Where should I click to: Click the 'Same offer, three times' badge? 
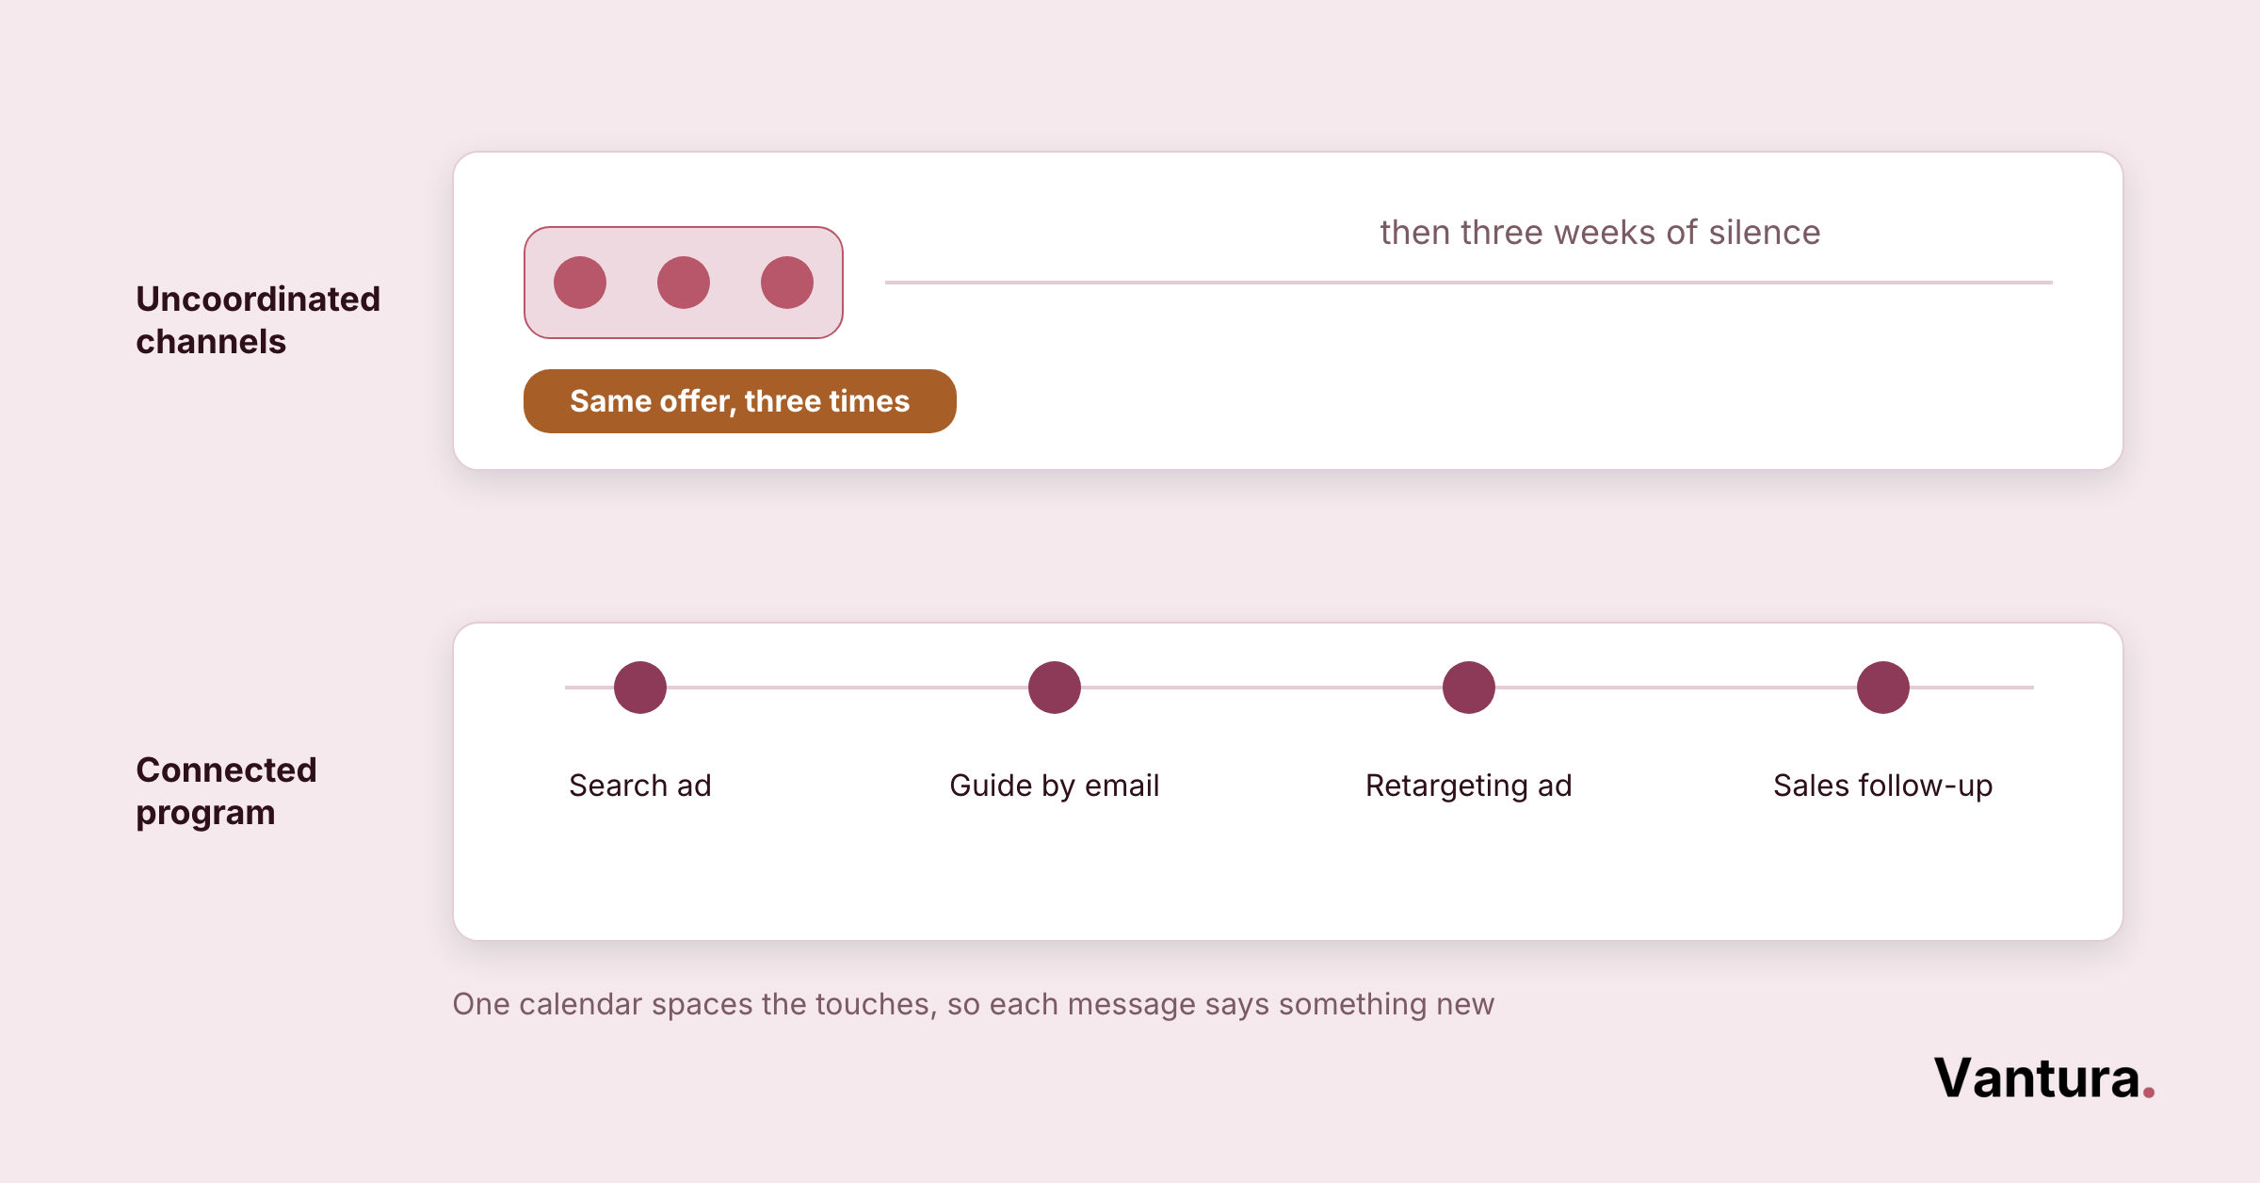point(740,401)
